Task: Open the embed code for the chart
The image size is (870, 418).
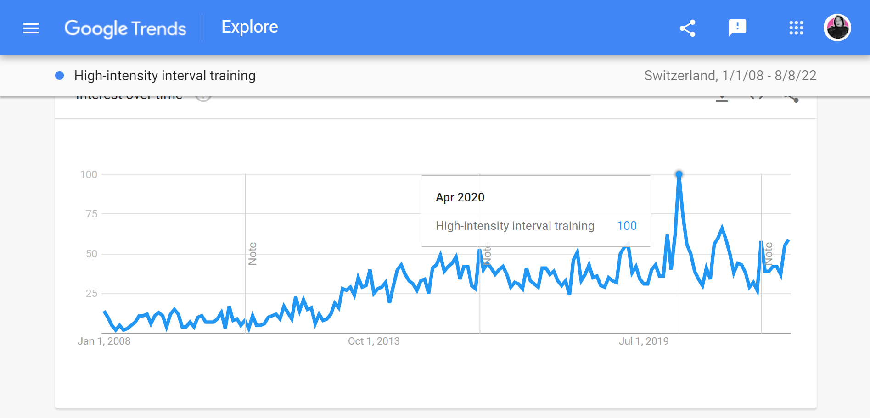Action: [x=757, y=97]
